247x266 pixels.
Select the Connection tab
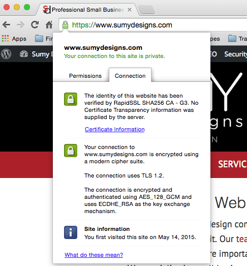tap(130, 76)
